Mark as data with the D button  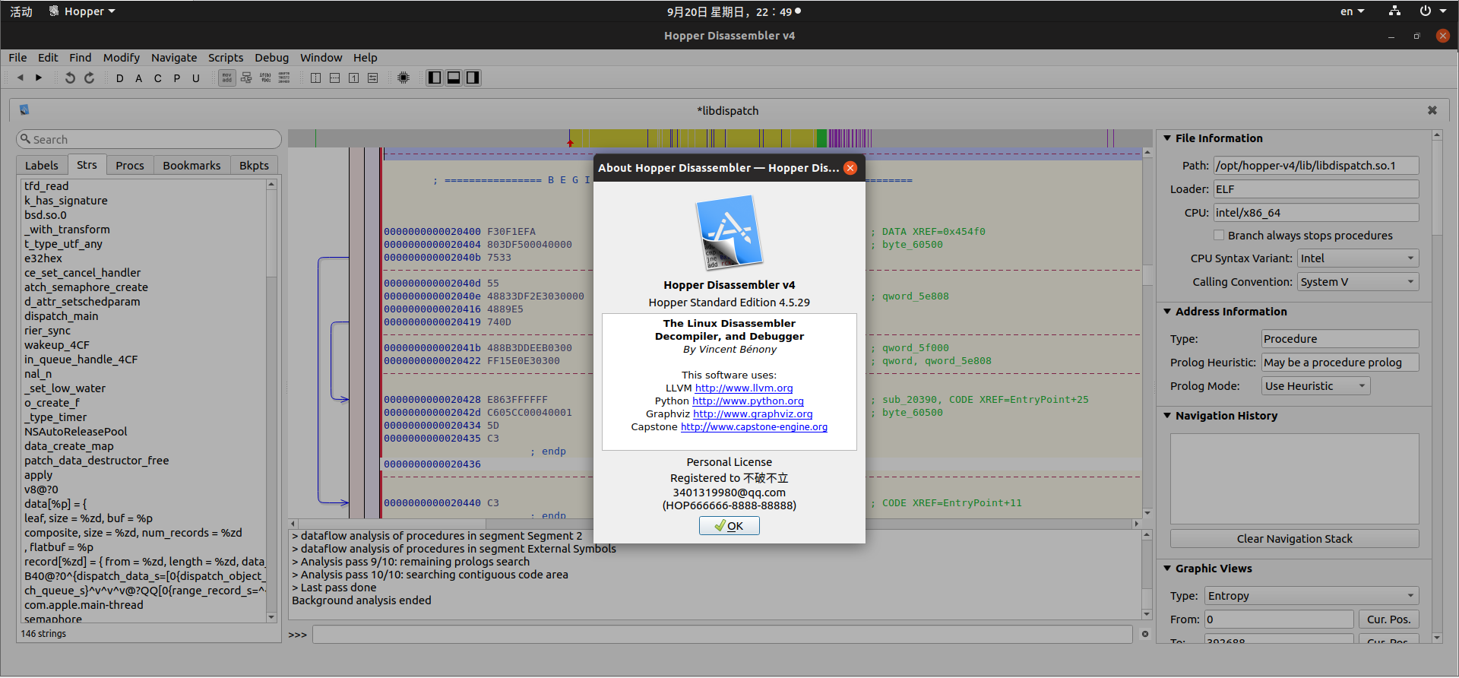pyautogui.click(x=120, y=78)
